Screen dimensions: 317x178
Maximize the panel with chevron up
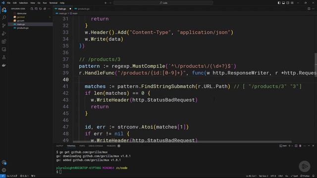pyautogui.click(x=309, y=146)
